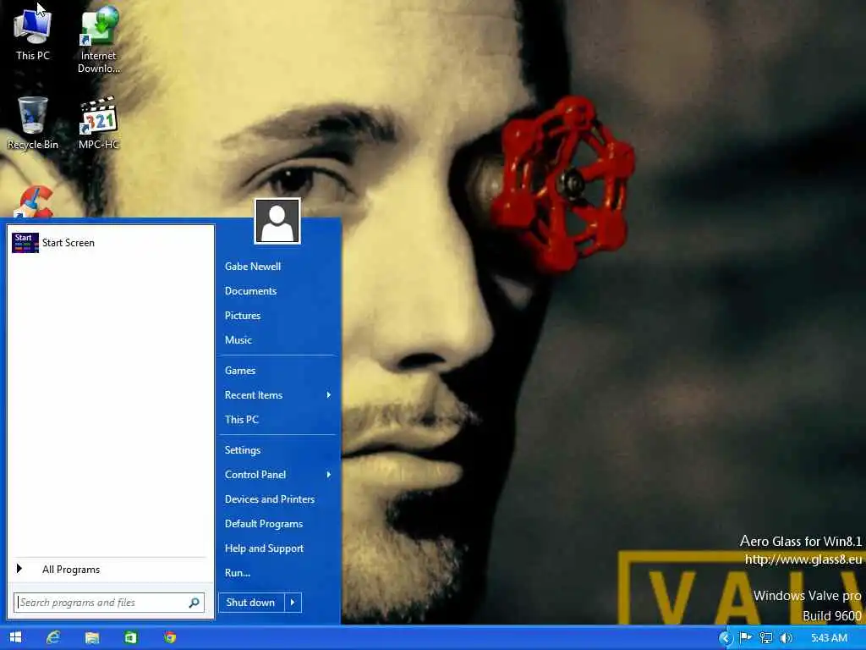Launch MPC-HC media player shortcut
The height and width of the screenshot is (650, 866).
click(x=99, y=123)
